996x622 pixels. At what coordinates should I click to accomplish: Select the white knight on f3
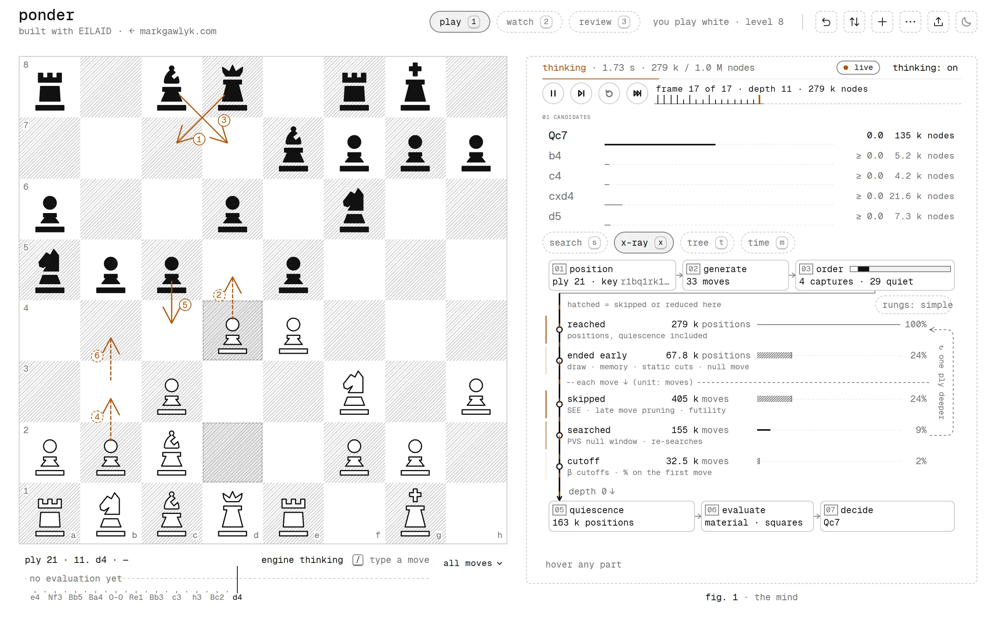354,393
